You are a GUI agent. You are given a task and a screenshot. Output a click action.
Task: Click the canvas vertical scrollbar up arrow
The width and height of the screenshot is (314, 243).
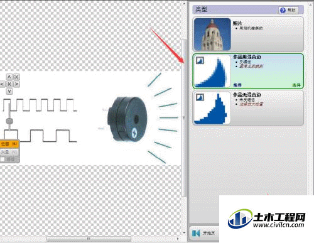pos(184,3)
